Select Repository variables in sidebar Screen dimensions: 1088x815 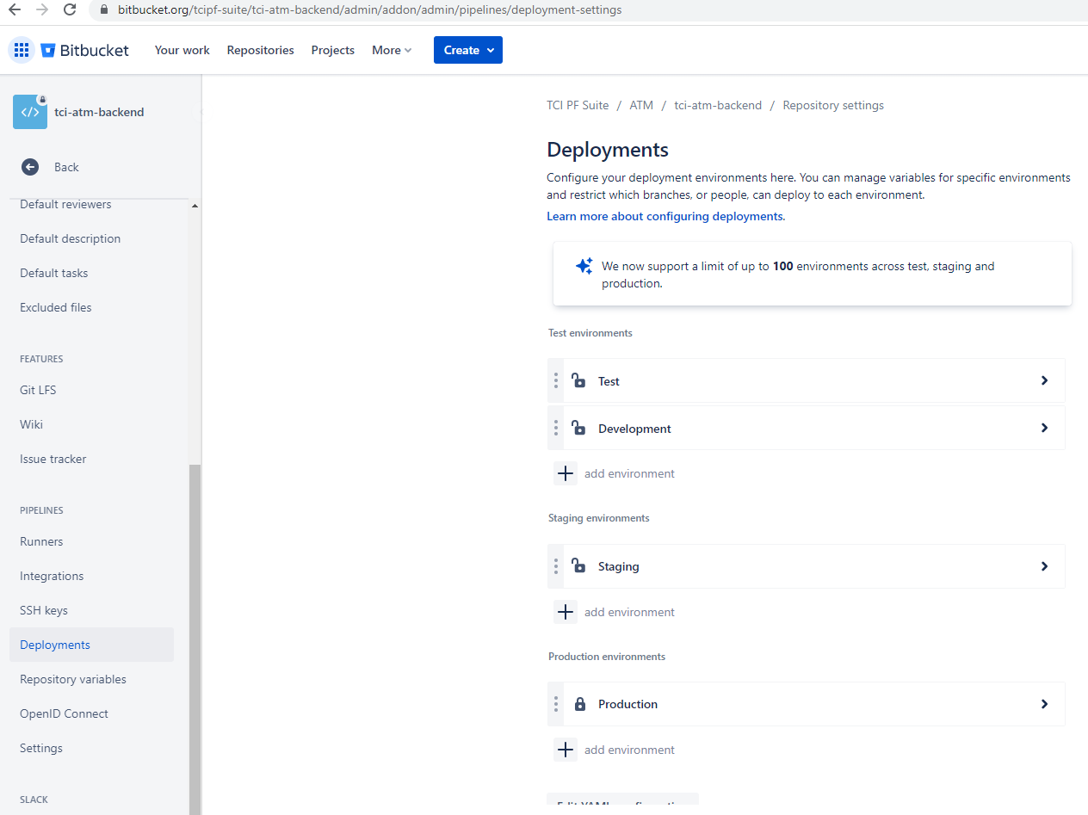[x=73, y=679]
